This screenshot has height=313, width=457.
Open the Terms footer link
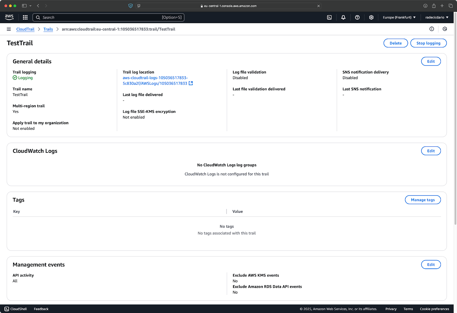click(x=408, y=309)
